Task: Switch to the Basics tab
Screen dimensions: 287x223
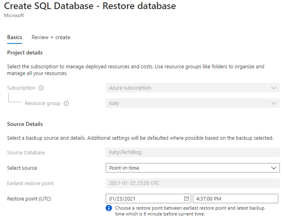Action: 15,37
